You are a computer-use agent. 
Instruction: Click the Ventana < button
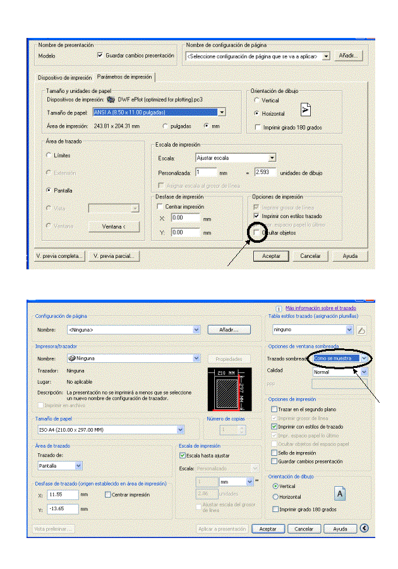pyautogui.click(x=114, y=226)
